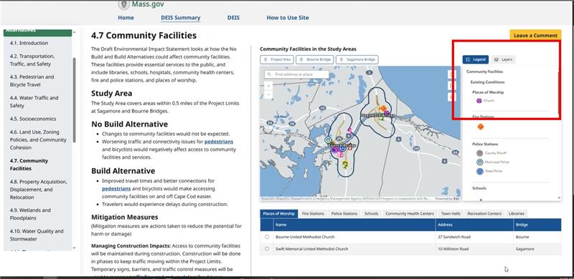Open 4.8. Property Acquisition, Displacement, and Relocation
This screenshot has width=574, height=279.
[x=39, y=189]
